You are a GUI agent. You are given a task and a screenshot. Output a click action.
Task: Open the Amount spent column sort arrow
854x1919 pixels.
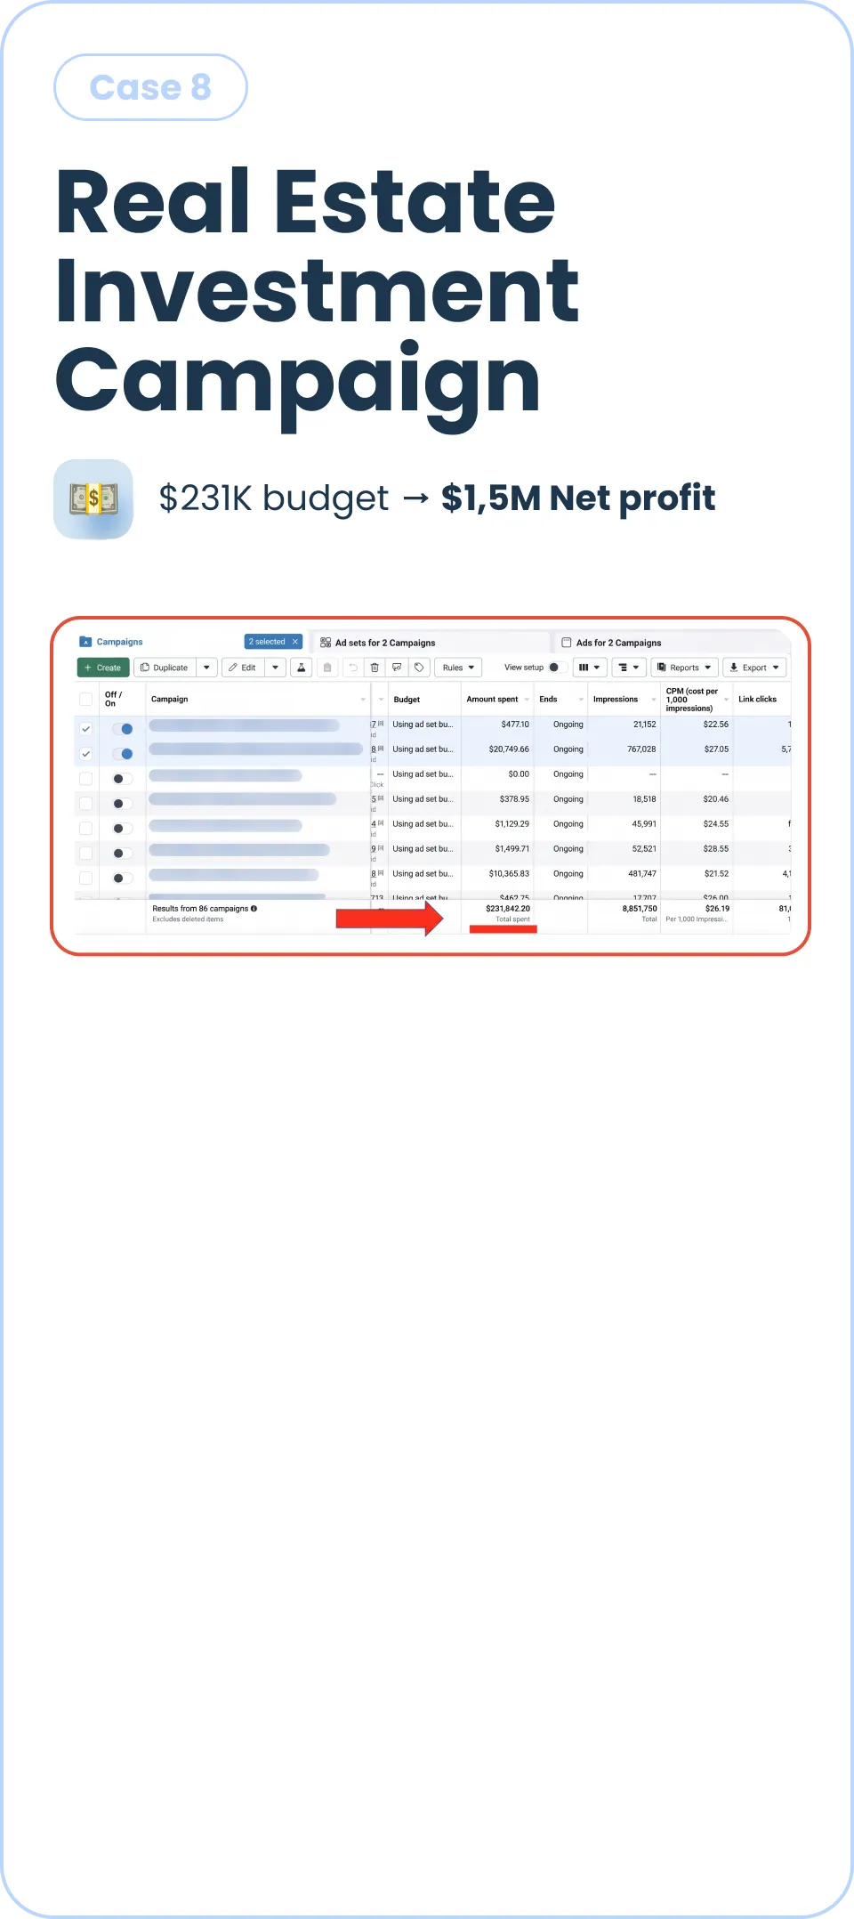point(527,700)
